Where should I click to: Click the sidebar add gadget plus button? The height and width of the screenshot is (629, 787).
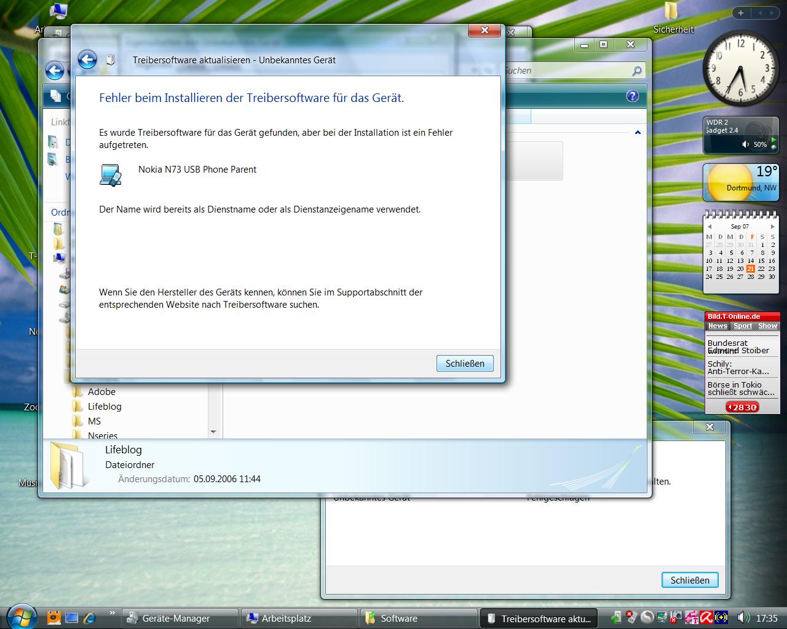click(x=741, y=13)
